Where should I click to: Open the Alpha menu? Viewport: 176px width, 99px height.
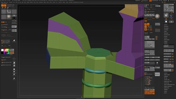click(x=2, y=2)
